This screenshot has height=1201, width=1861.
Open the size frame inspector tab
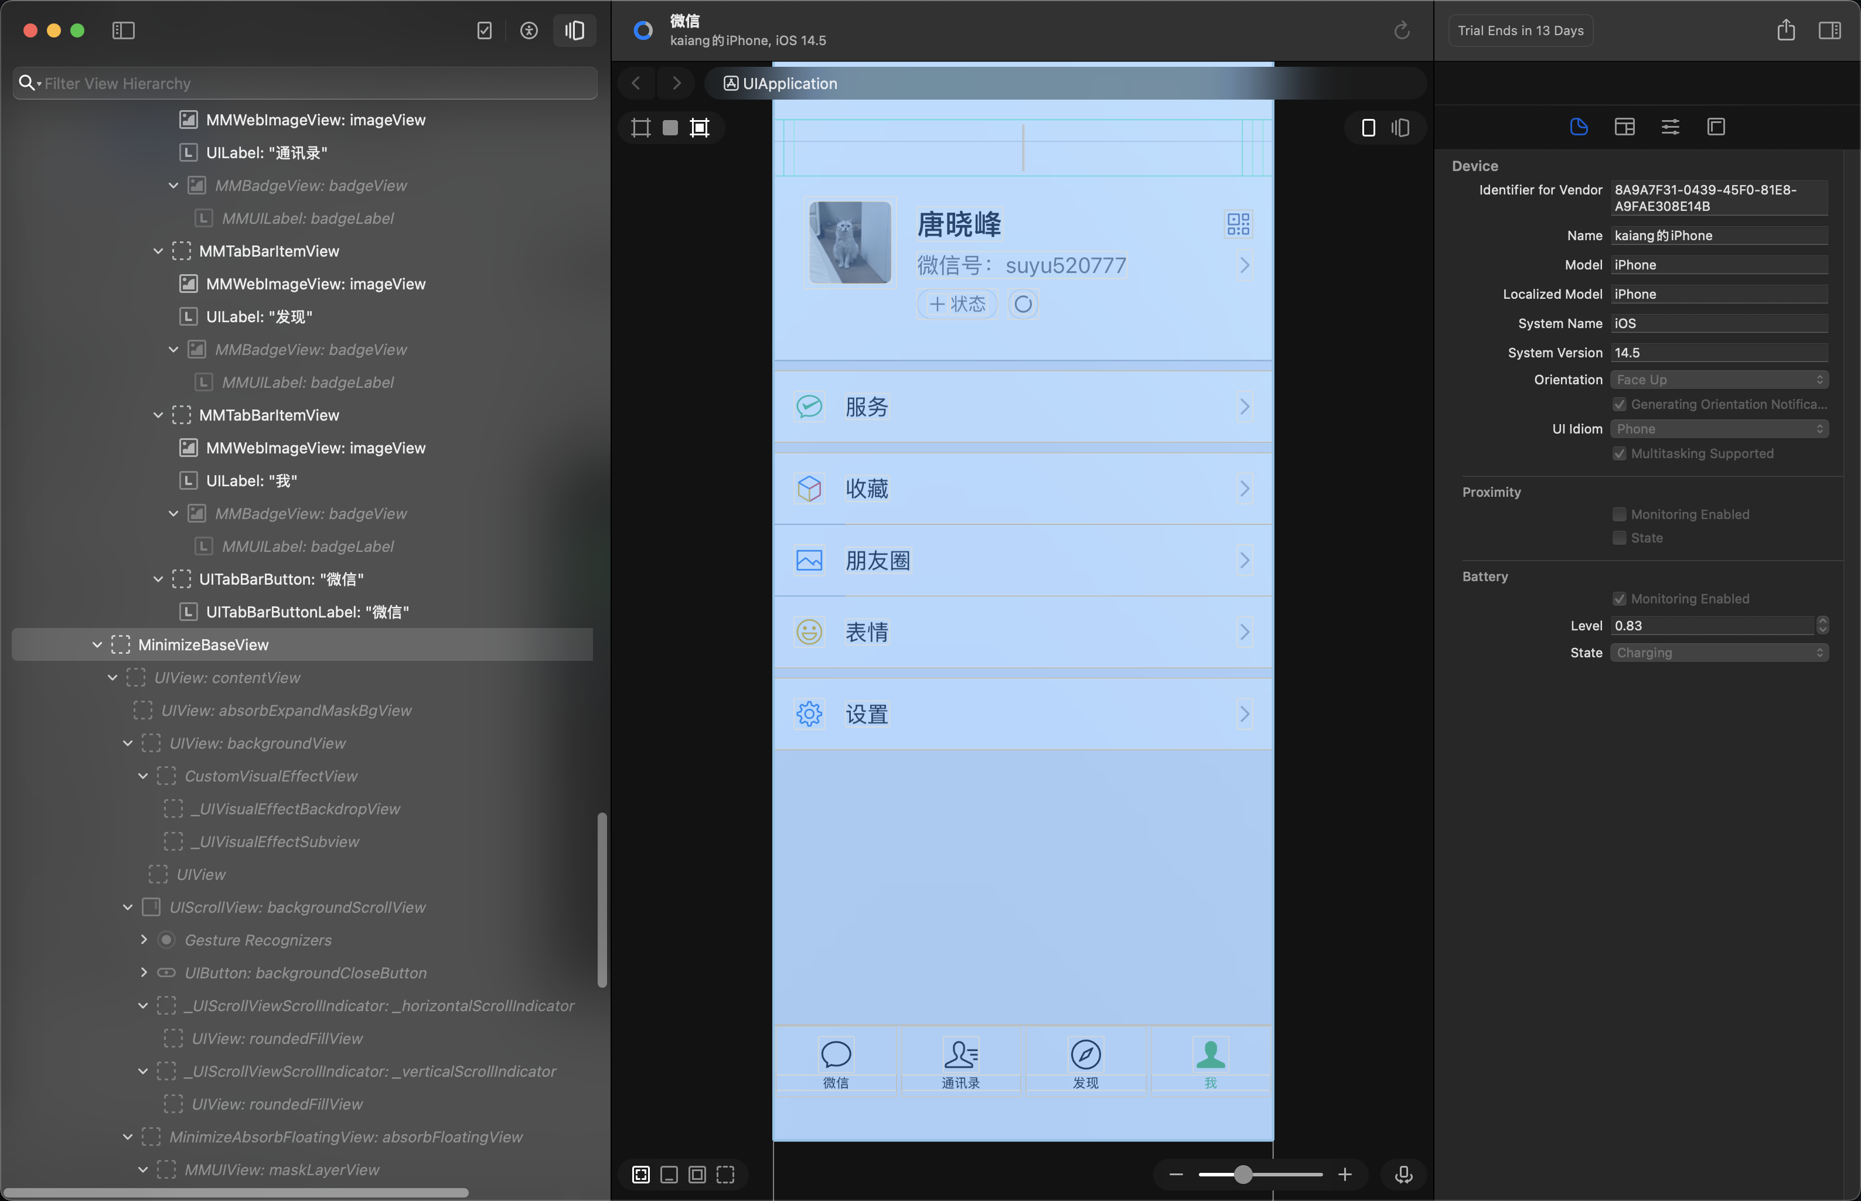tap(1716, 127)
